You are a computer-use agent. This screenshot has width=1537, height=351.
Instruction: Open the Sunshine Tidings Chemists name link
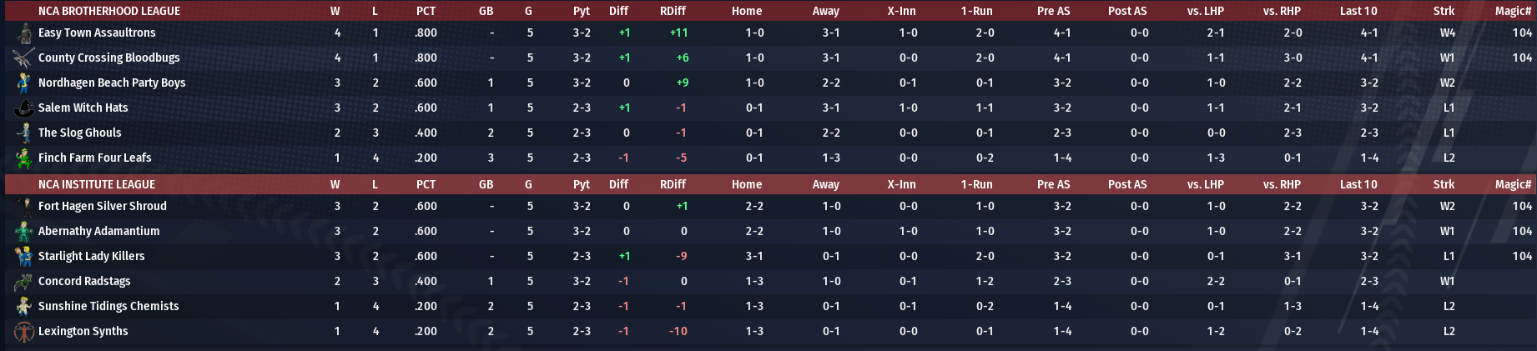[x=108, y=307]
